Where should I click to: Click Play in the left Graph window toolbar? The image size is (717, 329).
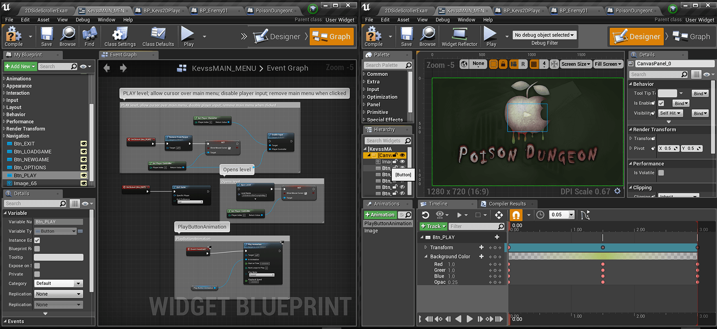coord(188,36)
